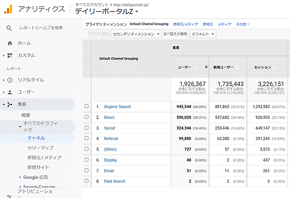Select the Social row checkbox
The width and height of the screenshot is (290, 198).
click(87, 128)
